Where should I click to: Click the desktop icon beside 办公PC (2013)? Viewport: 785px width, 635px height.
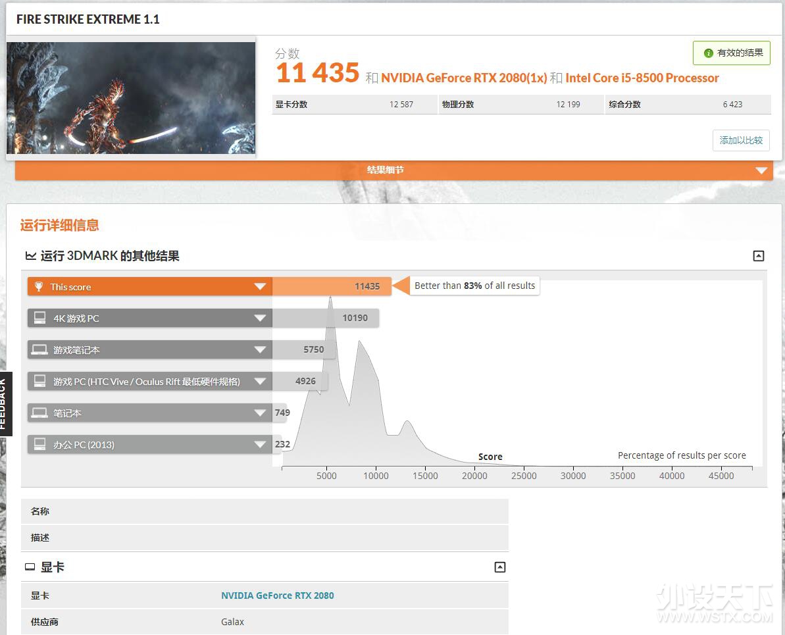click(39, 444)
